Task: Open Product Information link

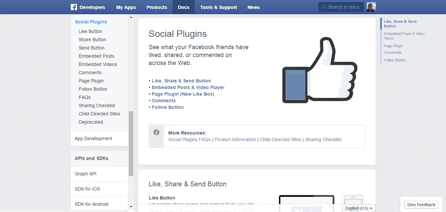Action: point(235,139)
